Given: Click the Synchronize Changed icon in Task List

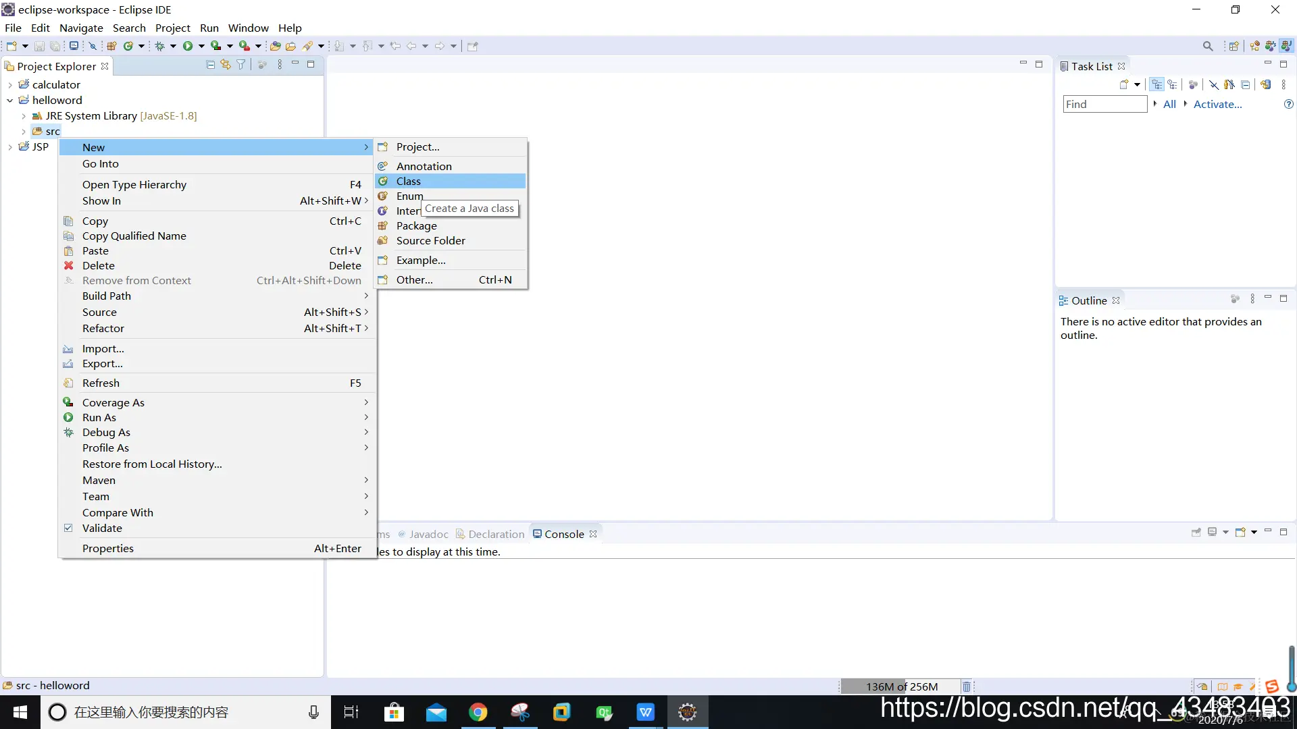Looking at the screenshot, I should pos(1265,84).
